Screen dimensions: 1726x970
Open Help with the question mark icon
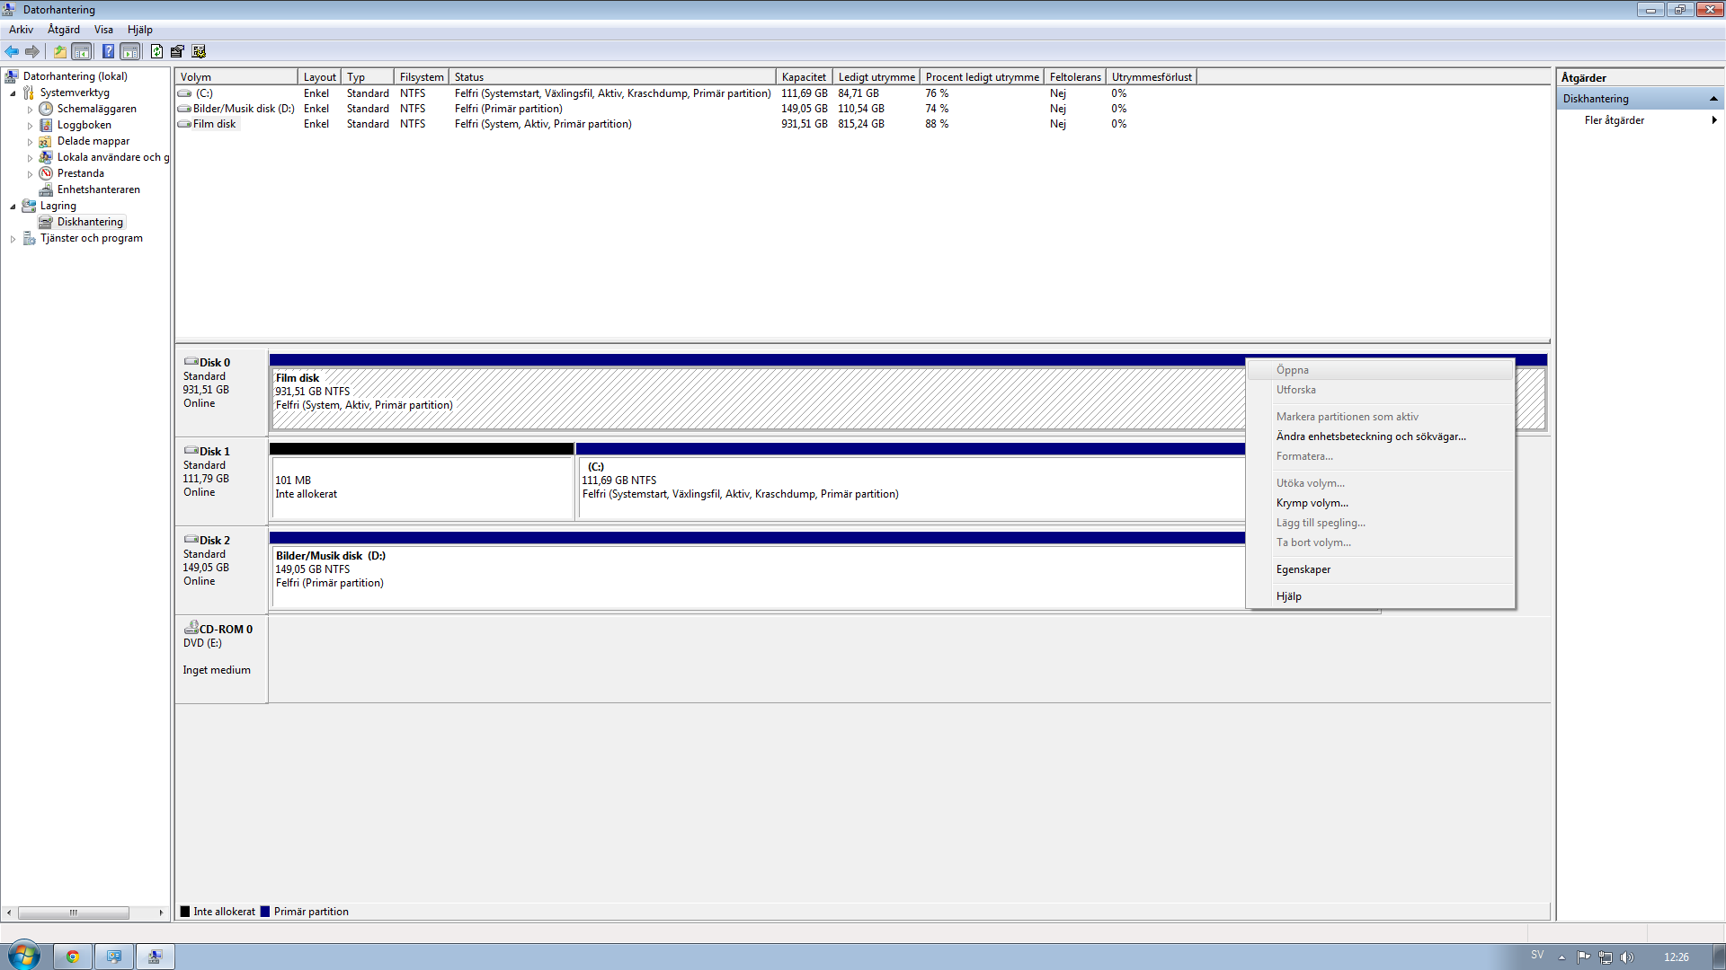point(108,51)
